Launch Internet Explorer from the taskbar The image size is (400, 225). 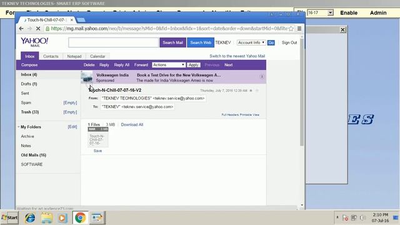click(x=30, y=217)
